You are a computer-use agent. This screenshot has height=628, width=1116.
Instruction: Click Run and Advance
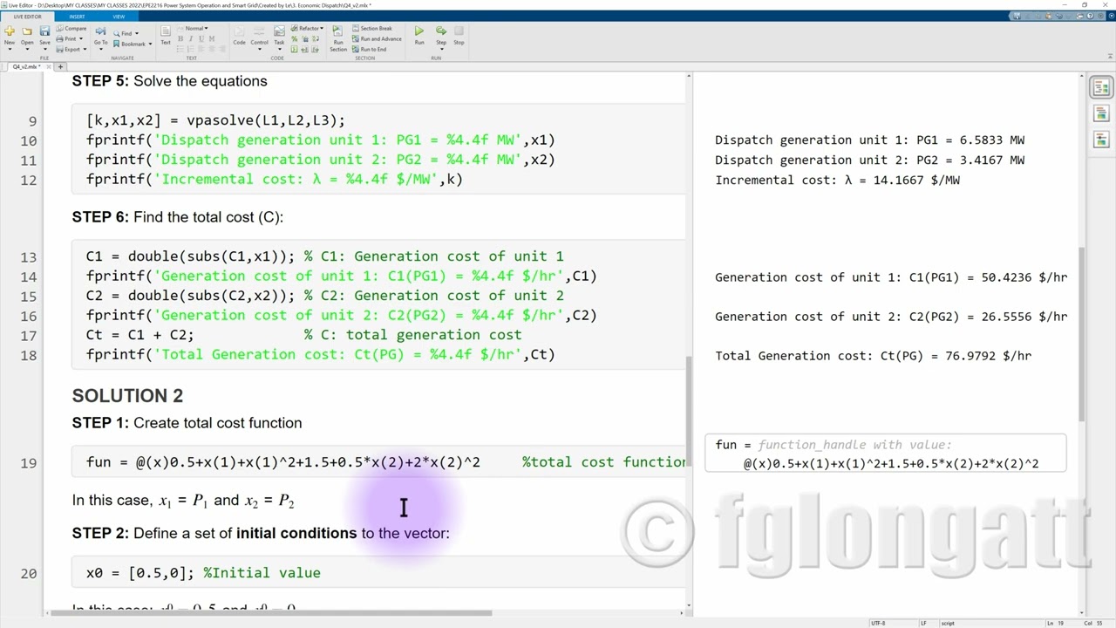377,38
